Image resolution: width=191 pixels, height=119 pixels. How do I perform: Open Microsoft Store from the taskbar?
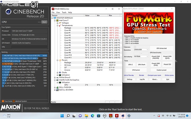click(x=98, y=116)
